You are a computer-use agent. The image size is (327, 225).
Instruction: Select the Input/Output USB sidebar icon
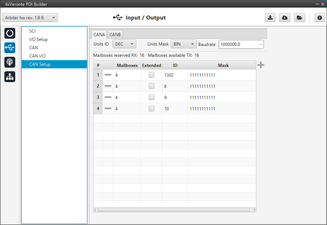[x=9, y=48]
